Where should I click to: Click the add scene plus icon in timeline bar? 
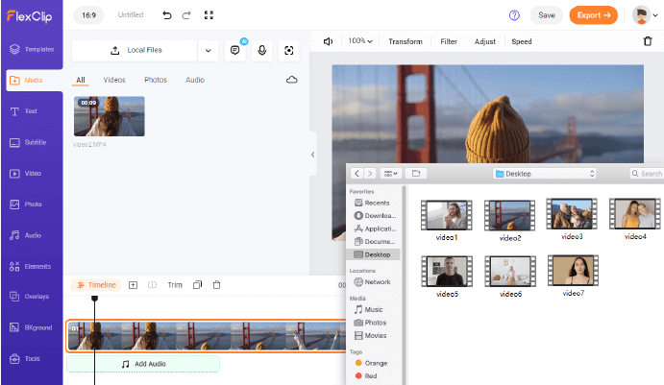pyautogui.click(x=133, y=285)
